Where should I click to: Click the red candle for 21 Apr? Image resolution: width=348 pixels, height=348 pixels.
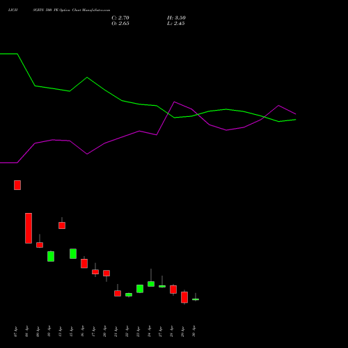point(118,293)
